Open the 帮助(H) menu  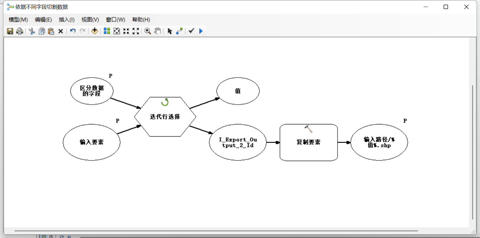tap(141, 20)
